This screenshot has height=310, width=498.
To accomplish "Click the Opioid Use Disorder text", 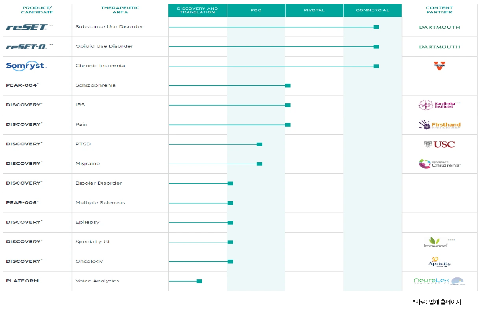I will (104, 46).
